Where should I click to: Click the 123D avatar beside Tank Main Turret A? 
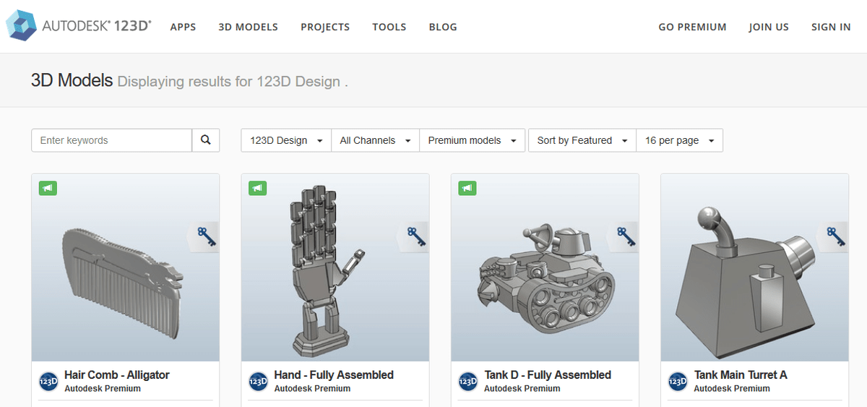coord(678,381)
